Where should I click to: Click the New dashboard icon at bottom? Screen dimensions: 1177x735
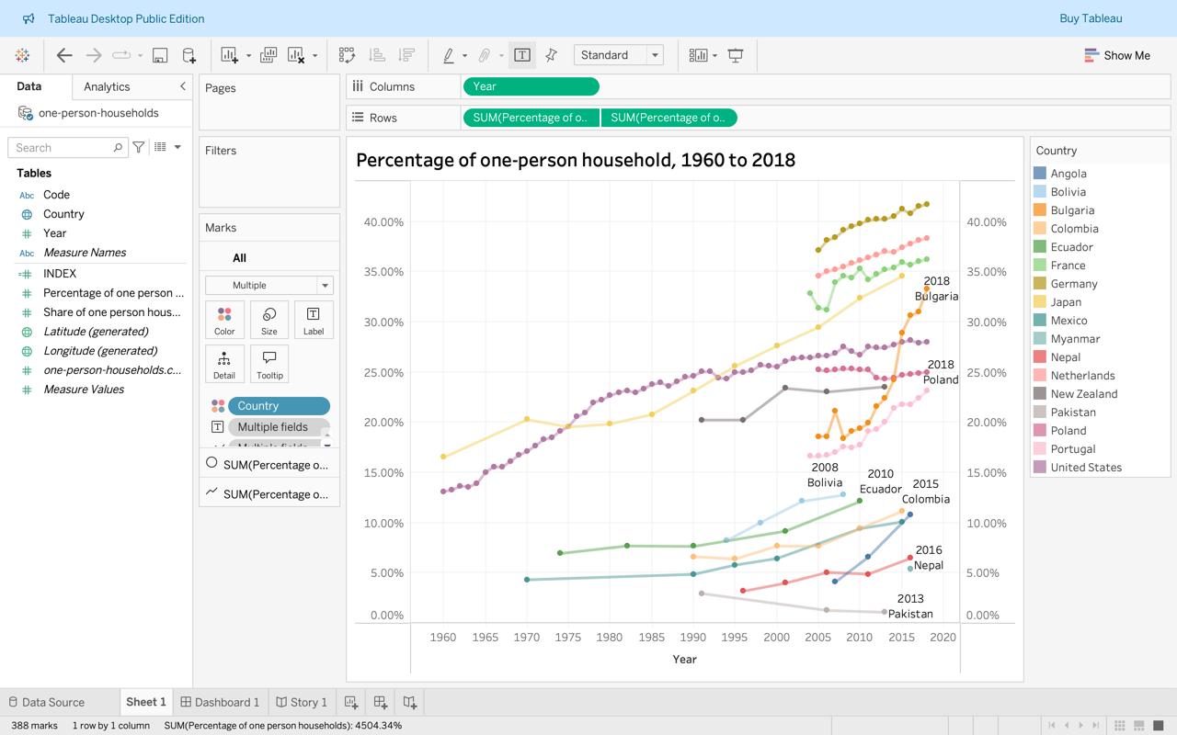coord(380,702)
